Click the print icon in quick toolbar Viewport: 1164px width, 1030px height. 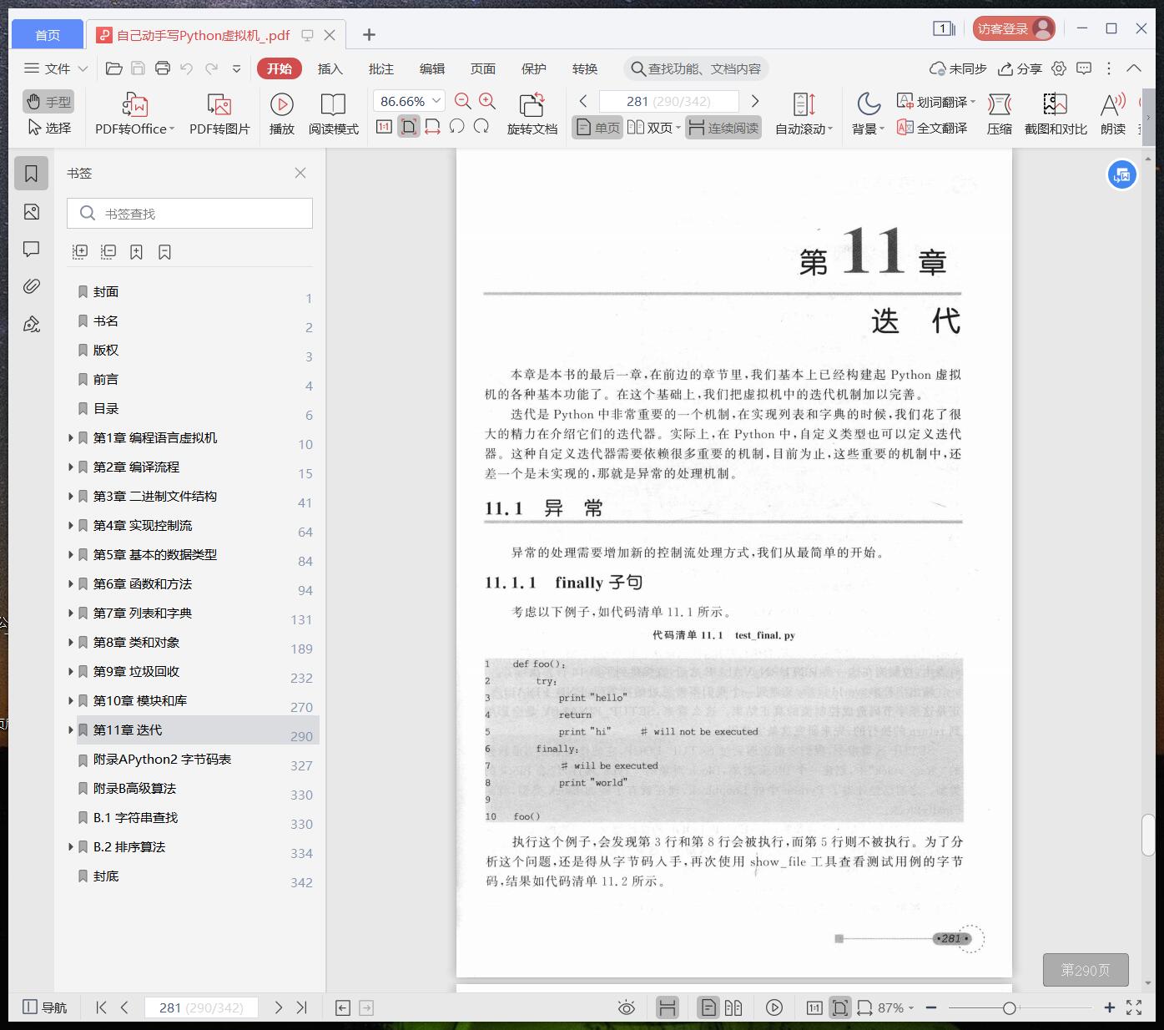[x=163, y=68]
